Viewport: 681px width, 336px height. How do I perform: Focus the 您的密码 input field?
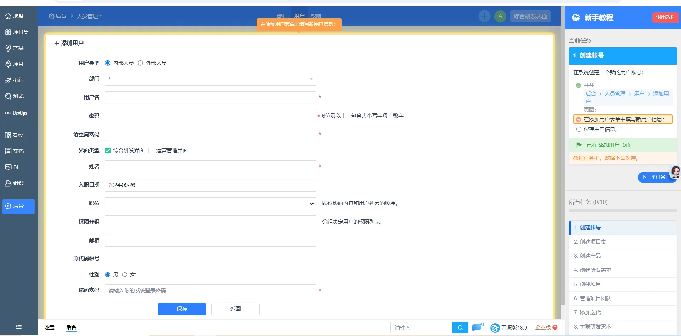[x=211, y=291]
